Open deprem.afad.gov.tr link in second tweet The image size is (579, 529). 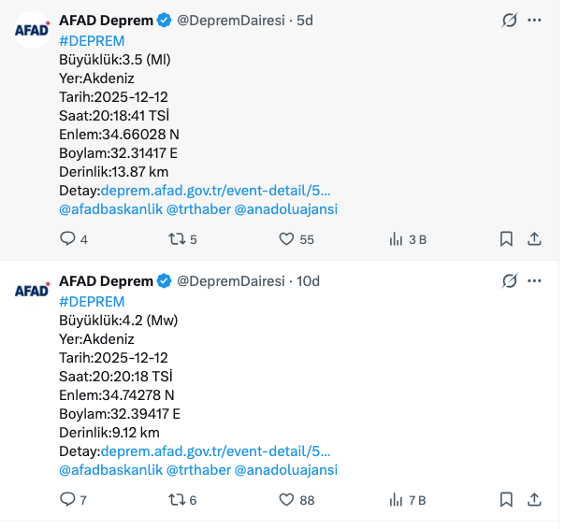[x=215, y=451]
